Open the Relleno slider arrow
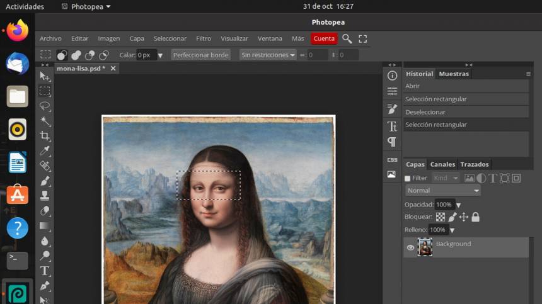542x304 pixels. (x=452, y=230)
